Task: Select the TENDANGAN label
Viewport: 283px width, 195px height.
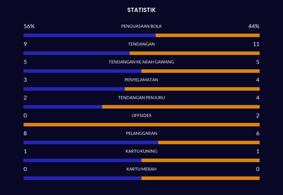Action: point(141,44)
